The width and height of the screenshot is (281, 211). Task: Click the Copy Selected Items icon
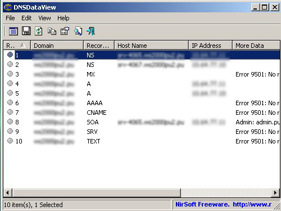(52, 32)
